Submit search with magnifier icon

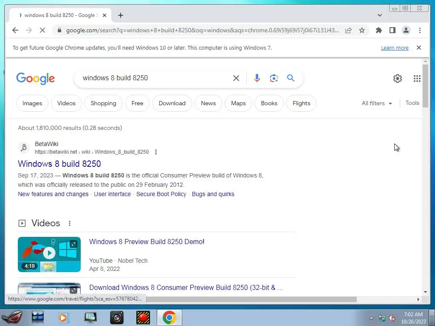coord(291,78)
